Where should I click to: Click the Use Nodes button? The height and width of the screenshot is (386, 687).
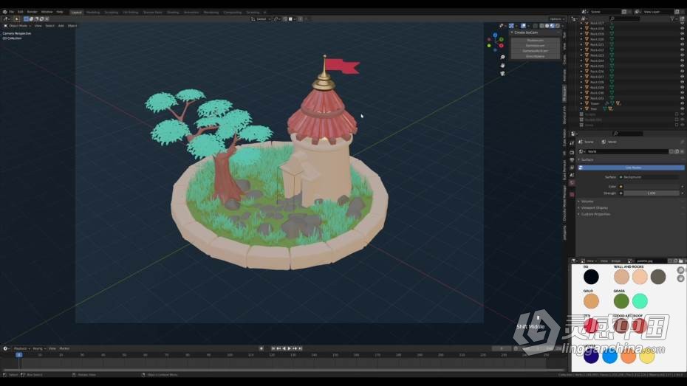click(632, 168)
